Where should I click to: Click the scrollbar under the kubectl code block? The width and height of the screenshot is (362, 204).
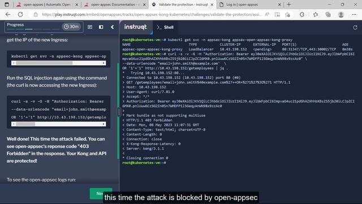click(59, 63)
